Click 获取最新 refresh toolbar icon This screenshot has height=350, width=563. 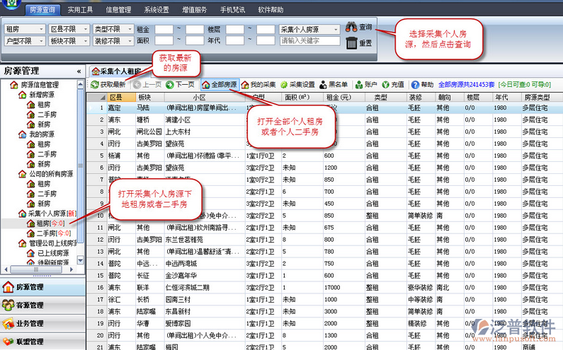[x=108, y=85]
